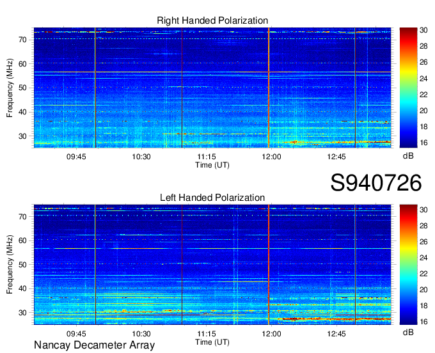Click the 70 MHz tick of left-handed plot

pos(23,217)
